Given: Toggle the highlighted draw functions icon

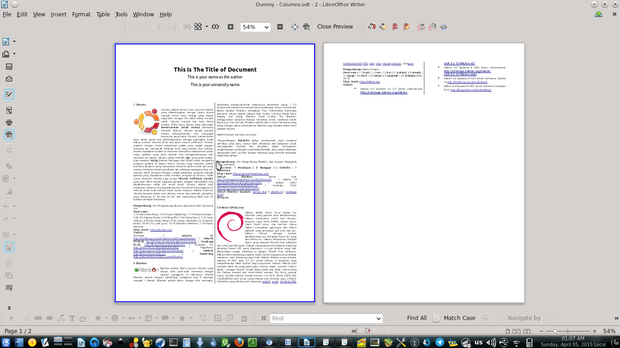Looking at the screenshot, I should coord(9,247).
